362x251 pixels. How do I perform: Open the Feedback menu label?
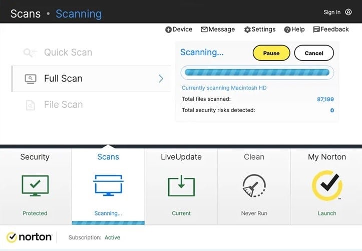tap(334, 30)
